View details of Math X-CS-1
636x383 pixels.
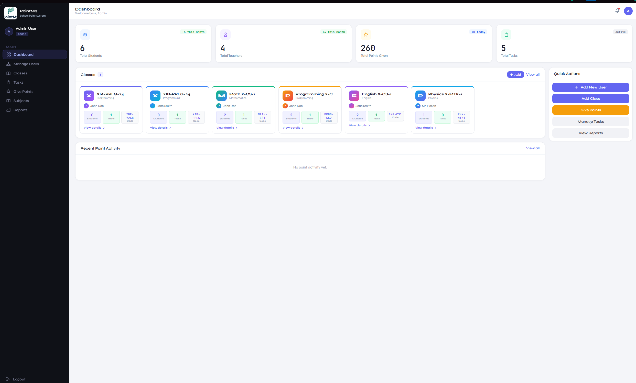click(x=227, y=128)
